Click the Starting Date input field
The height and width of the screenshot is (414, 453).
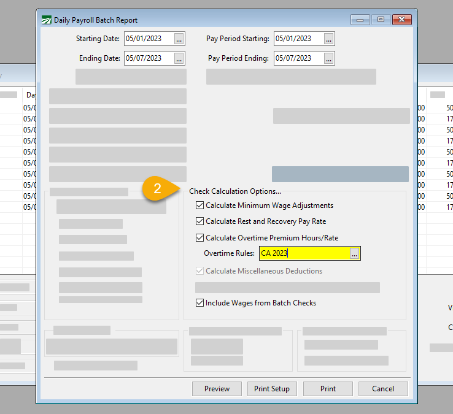(x=148, y=39)
